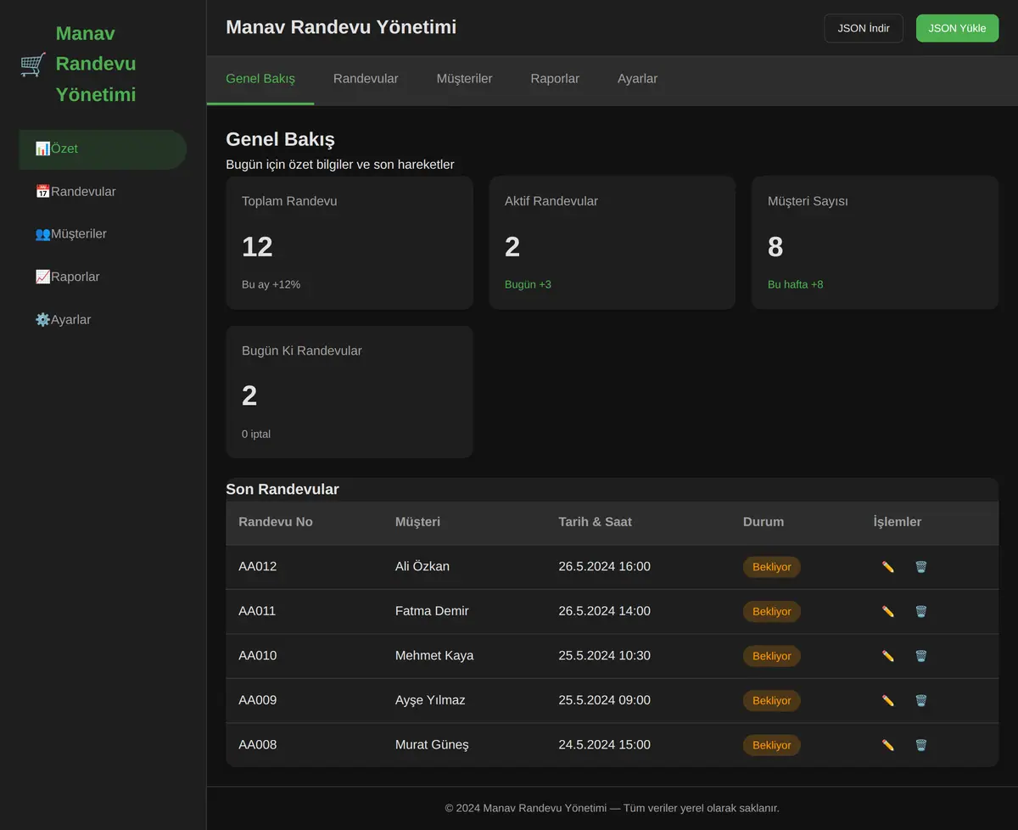Click the İşlemler column header
Viewport: 1018px width, 830px height.
[x=898, y=522]
